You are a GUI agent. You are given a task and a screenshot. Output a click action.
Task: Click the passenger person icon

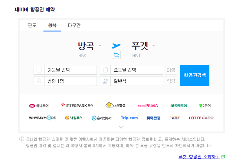point(39,81)
